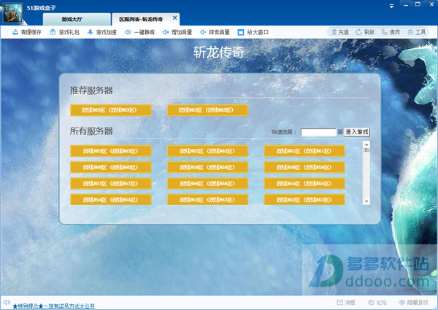Open 消息 messages in status bar
This screenshot has width=438, height=310.
[x=346, y=303]
